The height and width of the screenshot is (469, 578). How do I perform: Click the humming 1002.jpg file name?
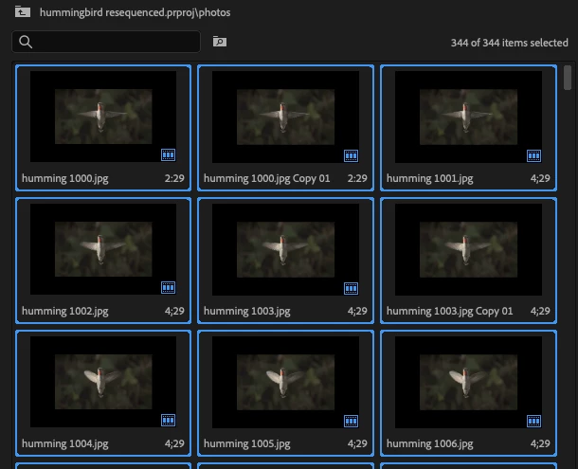(64, 311)
